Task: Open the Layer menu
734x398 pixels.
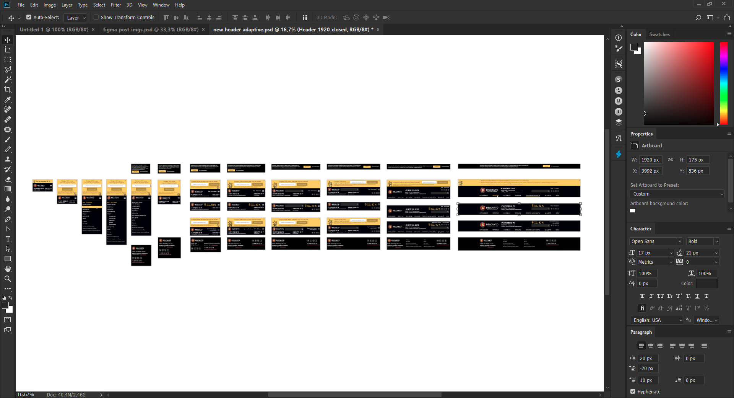Action: tap(67, 5)
